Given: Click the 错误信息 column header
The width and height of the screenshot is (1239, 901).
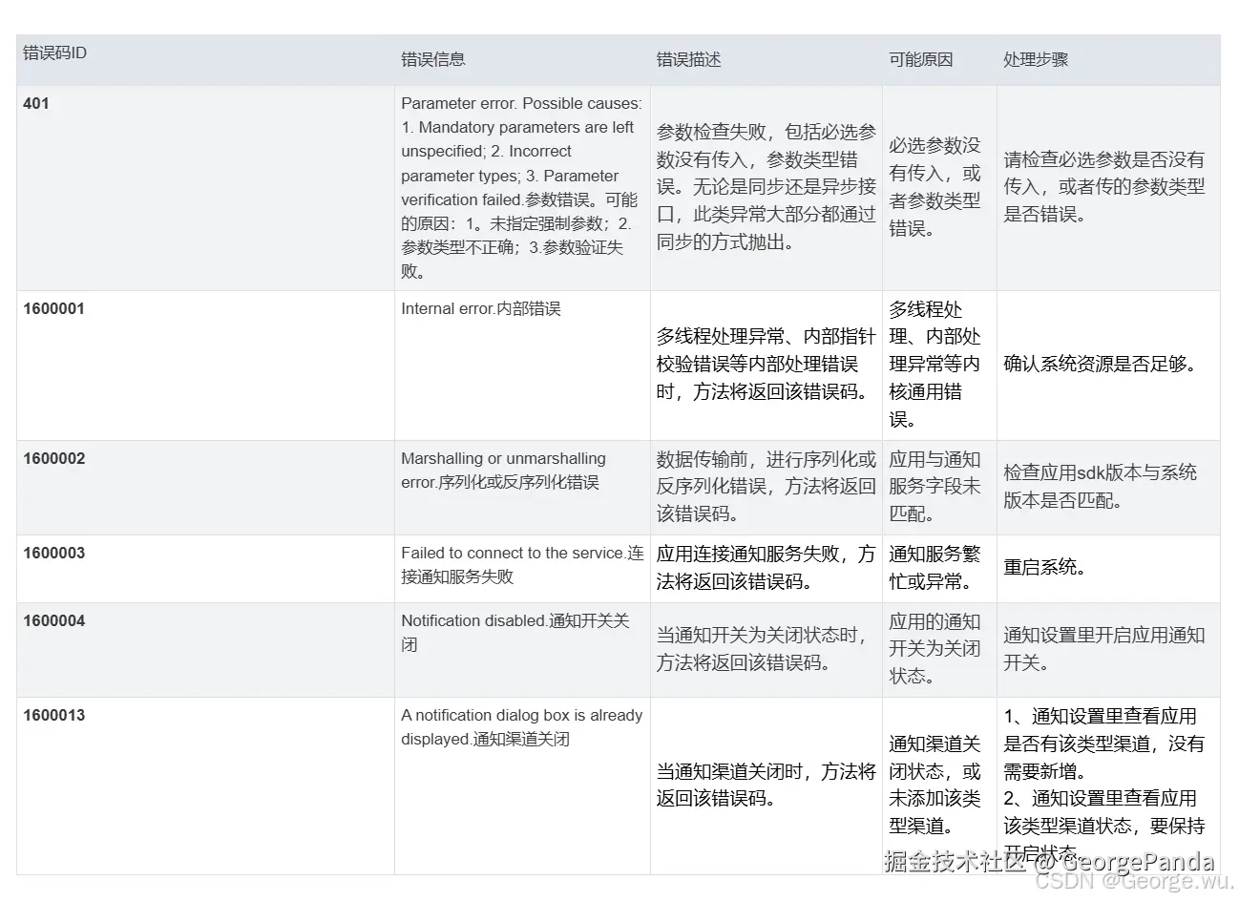Looking at the screenshot, I should tap(522, 60).
